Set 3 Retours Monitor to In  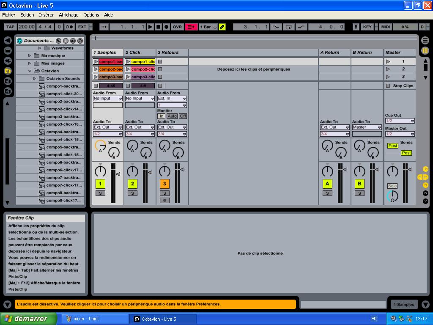(161, 116)
